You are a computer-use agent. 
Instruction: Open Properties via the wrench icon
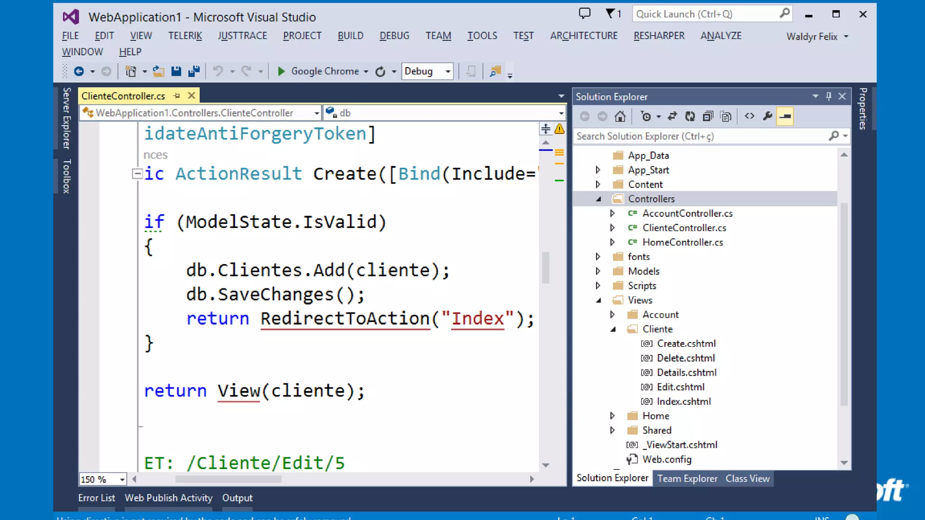(767, 116)
